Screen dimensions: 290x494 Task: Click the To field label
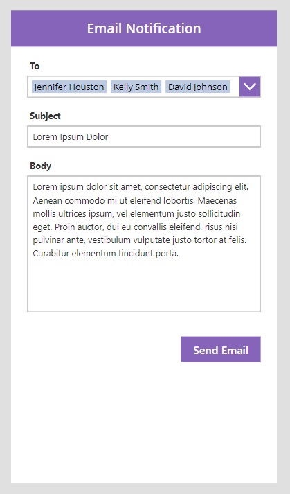(35, 66)
